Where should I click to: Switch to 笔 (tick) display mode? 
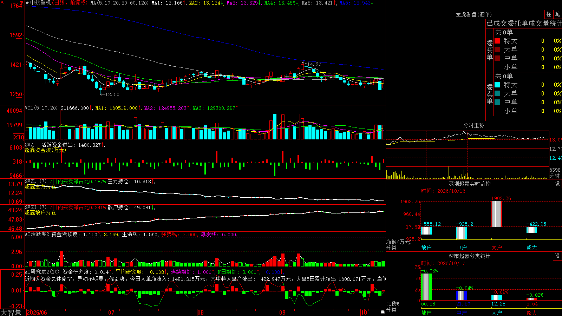[x=557, y=14]
